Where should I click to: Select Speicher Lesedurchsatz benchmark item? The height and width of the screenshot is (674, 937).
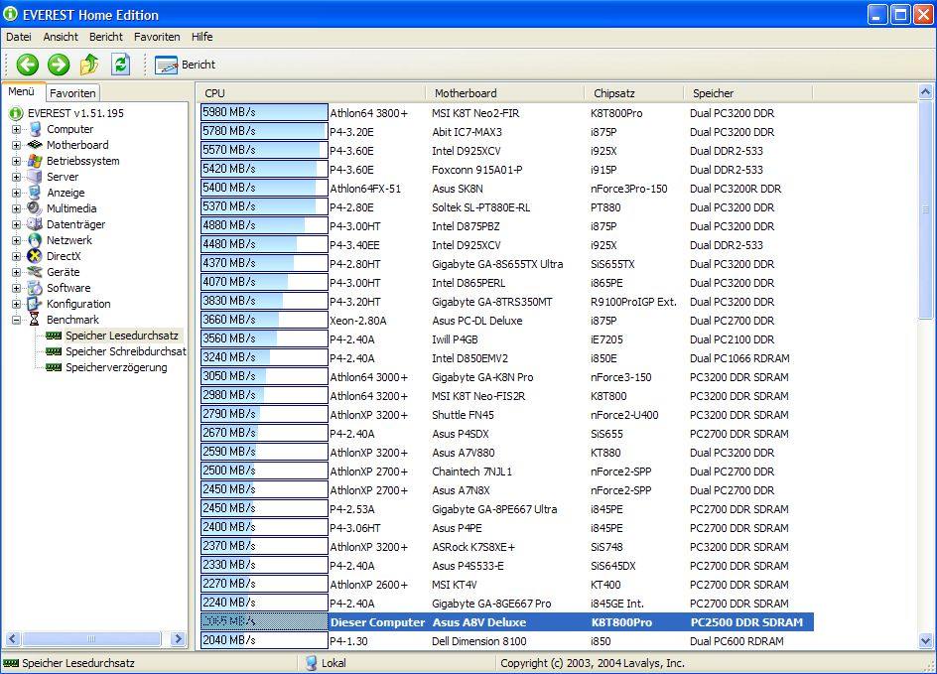tap(122, 336)
